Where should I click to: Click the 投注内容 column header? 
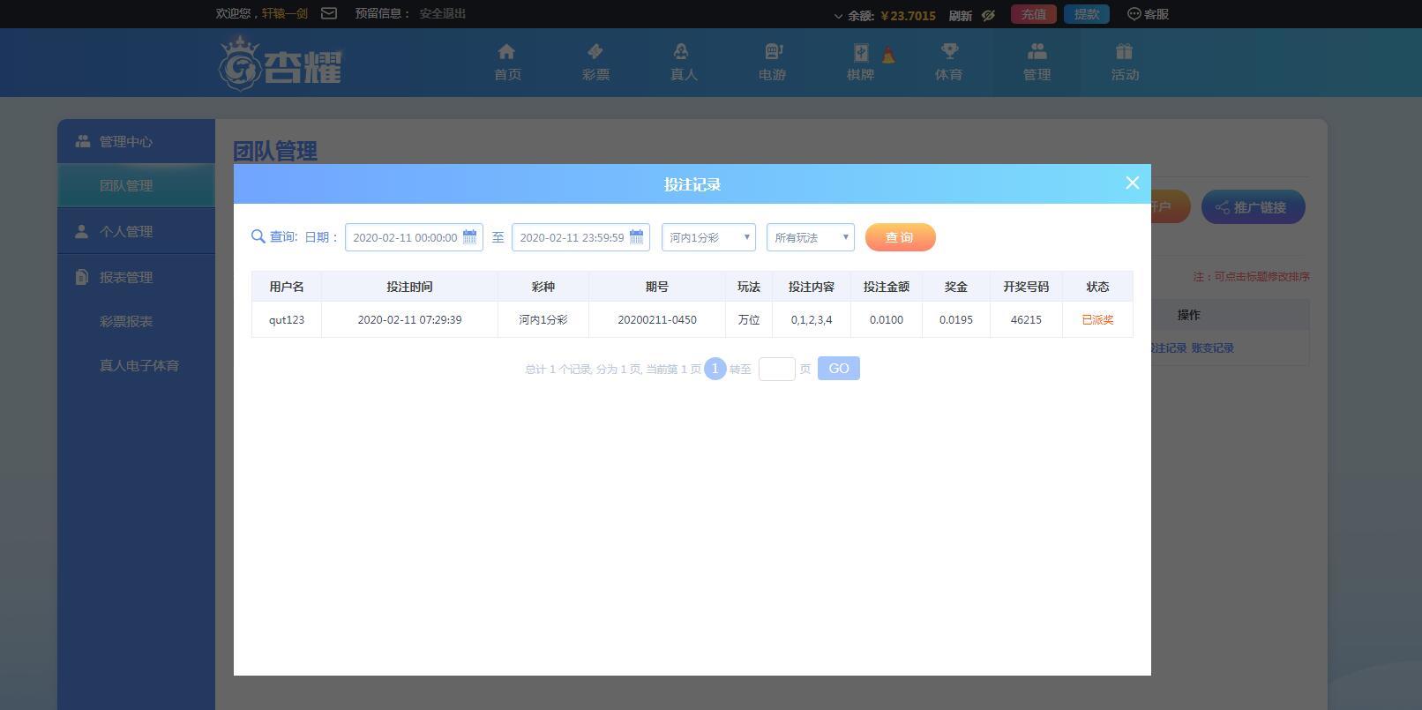[812, 287]
